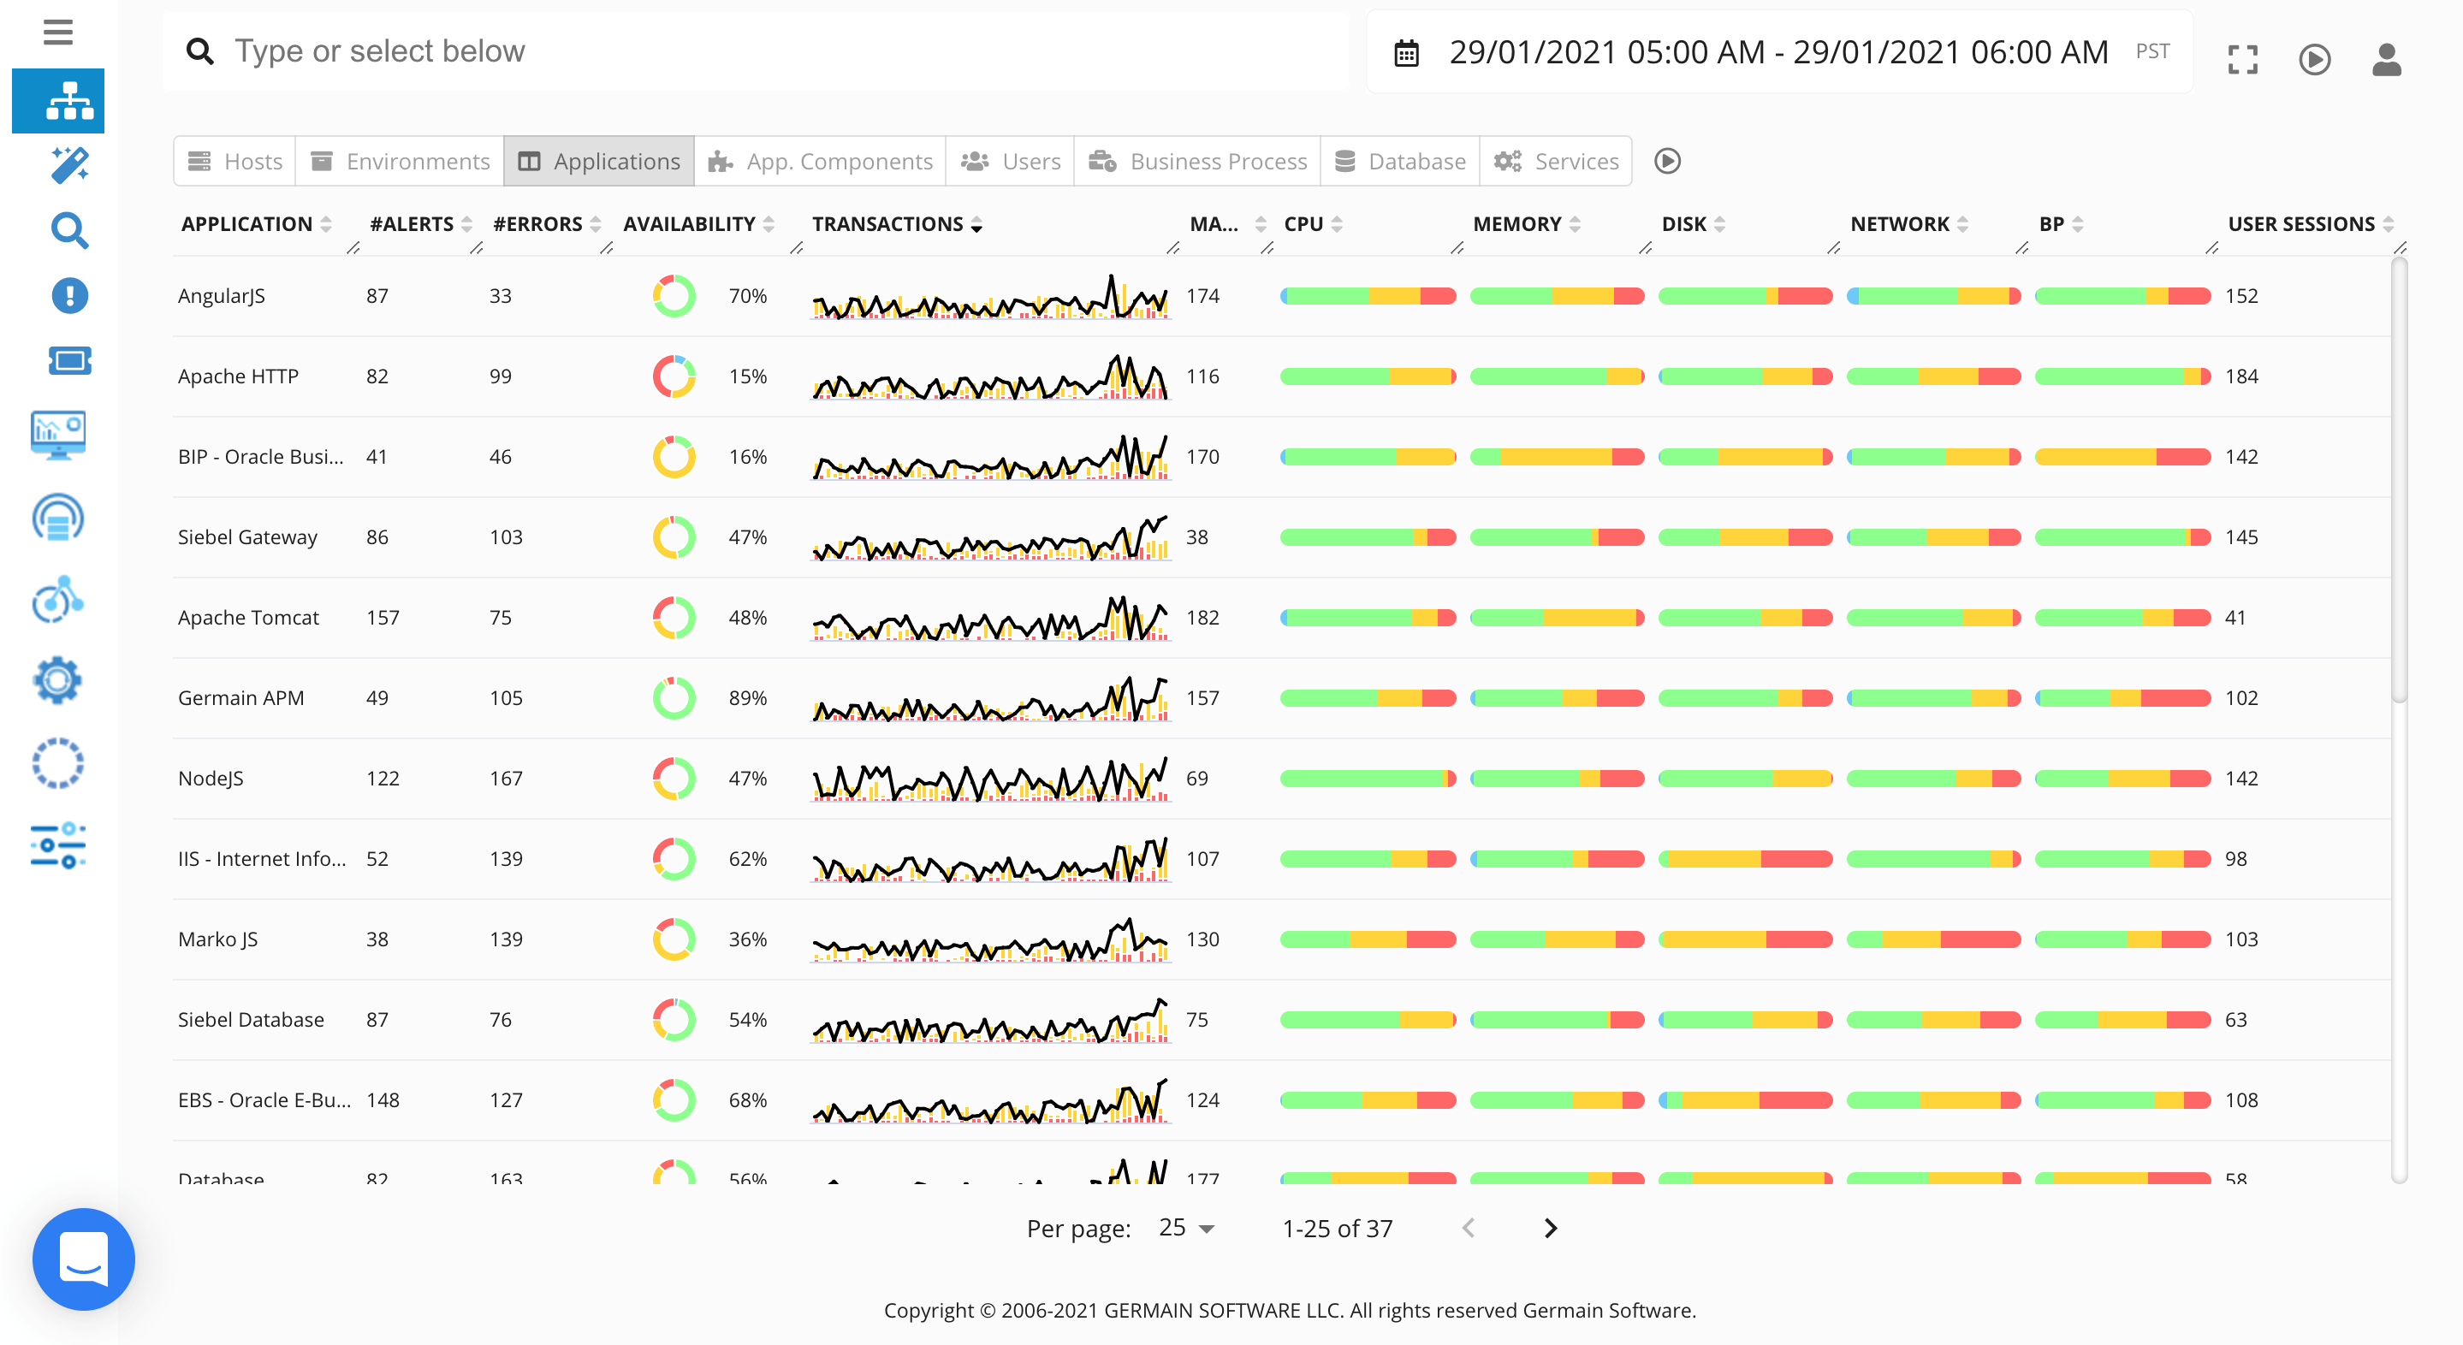Toggle auto-refresh play button in top bar
Screen dimensions: 2463x1345
click(x=2314, y=59)
